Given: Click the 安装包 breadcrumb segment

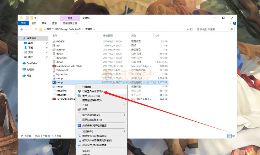Looking at the screenshot, I should point(89,29).
